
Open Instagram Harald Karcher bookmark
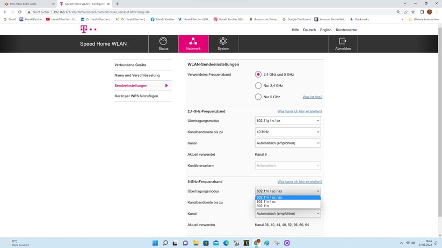[x=229, y=19]
